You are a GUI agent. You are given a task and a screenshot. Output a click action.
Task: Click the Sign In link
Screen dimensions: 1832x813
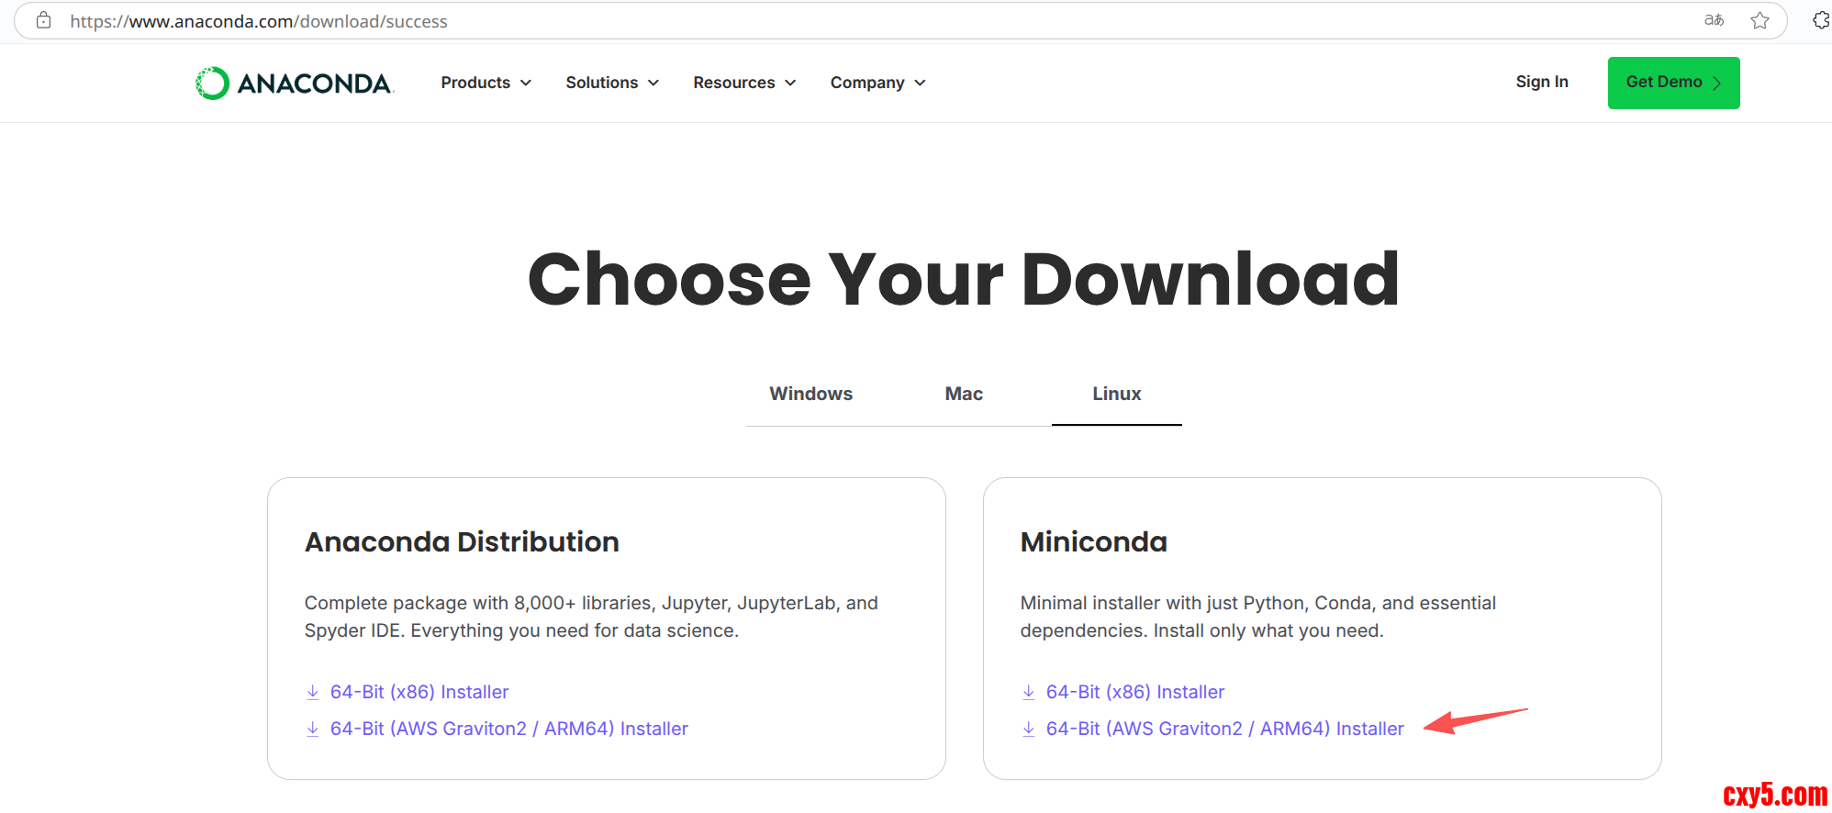[1542, 82]
